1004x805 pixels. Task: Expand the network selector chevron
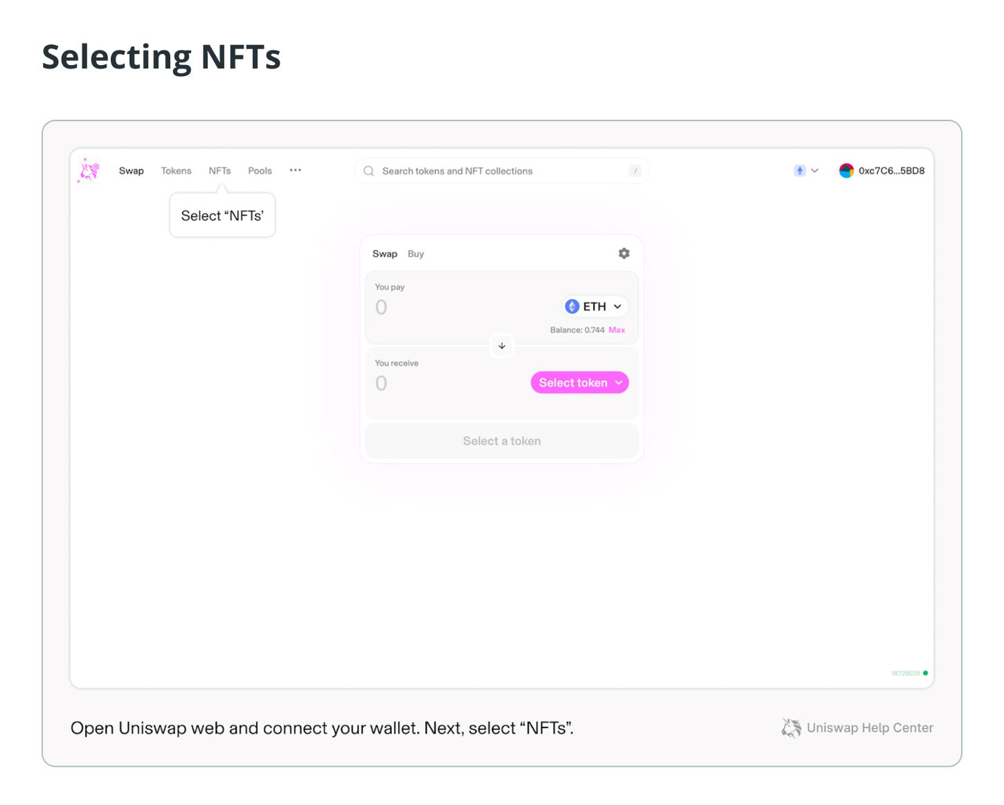coord(815,170)
